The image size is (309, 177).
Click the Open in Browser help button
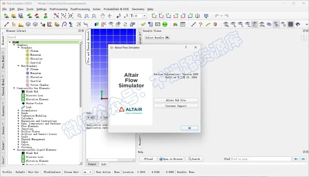(171, 159)
